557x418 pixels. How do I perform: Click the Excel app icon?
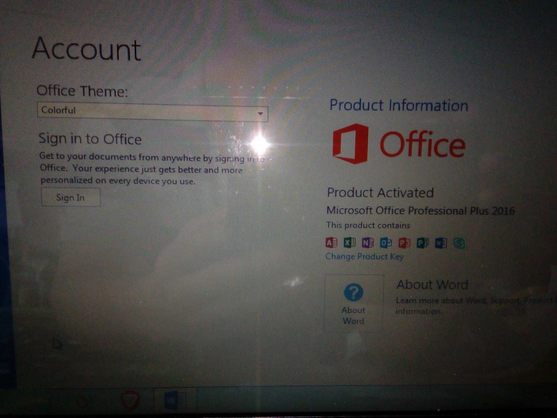pyautogui.click(x=350, y=243)
